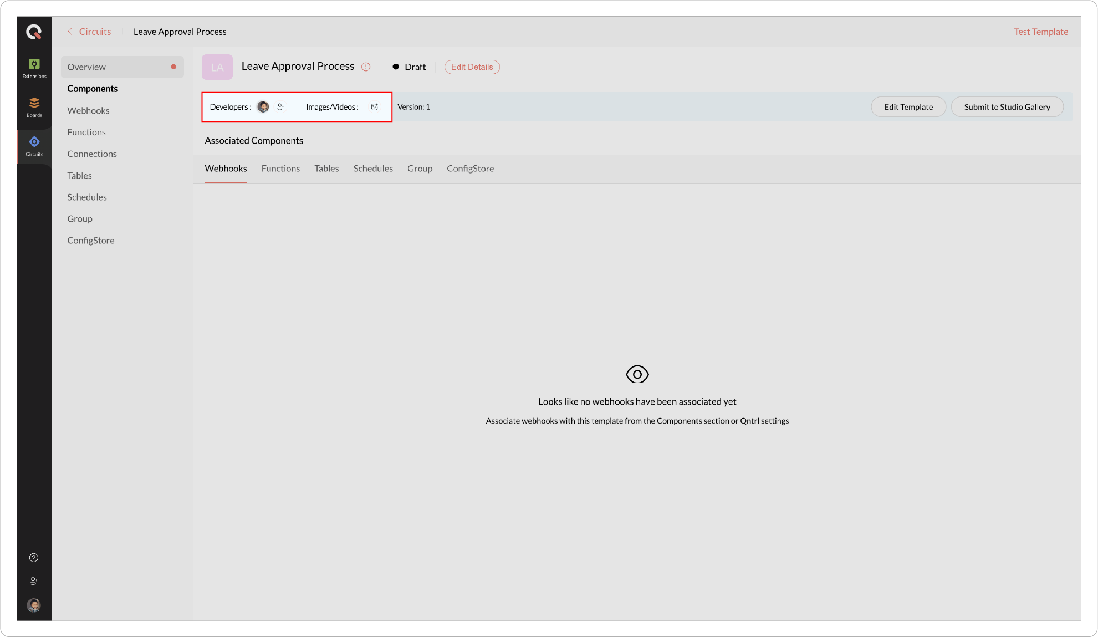The image size is (1098, 637).
Task: Click the eye icon in empty state
Action: [637, 374]
